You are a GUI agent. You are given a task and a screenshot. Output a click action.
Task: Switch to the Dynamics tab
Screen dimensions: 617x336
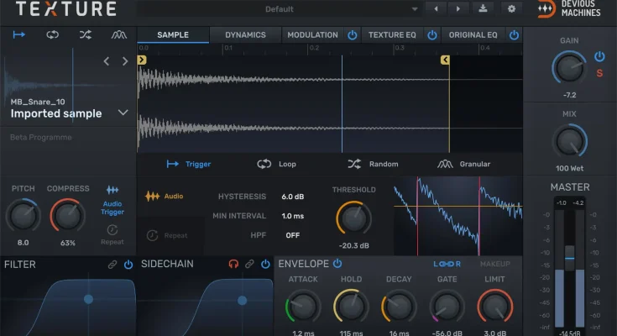[245, 35]
